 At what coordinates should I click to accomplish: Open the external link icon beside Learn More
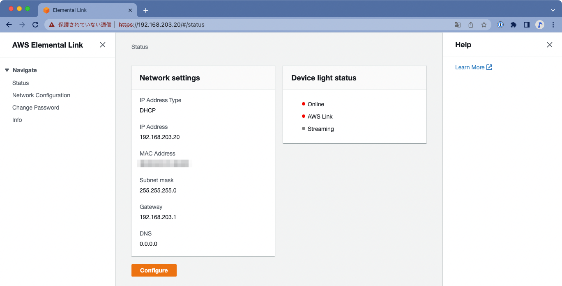pos(489,67)
